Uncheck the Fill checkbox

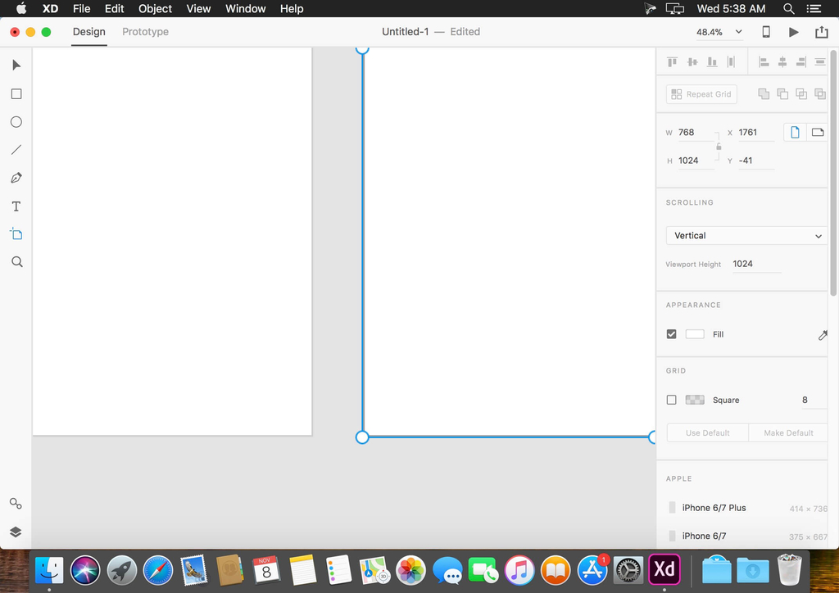click(672, 334)
